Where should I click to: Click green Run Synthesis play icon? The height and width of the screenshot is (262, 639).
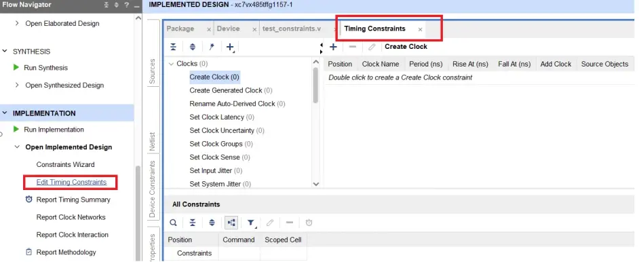[x=16, y=67]
